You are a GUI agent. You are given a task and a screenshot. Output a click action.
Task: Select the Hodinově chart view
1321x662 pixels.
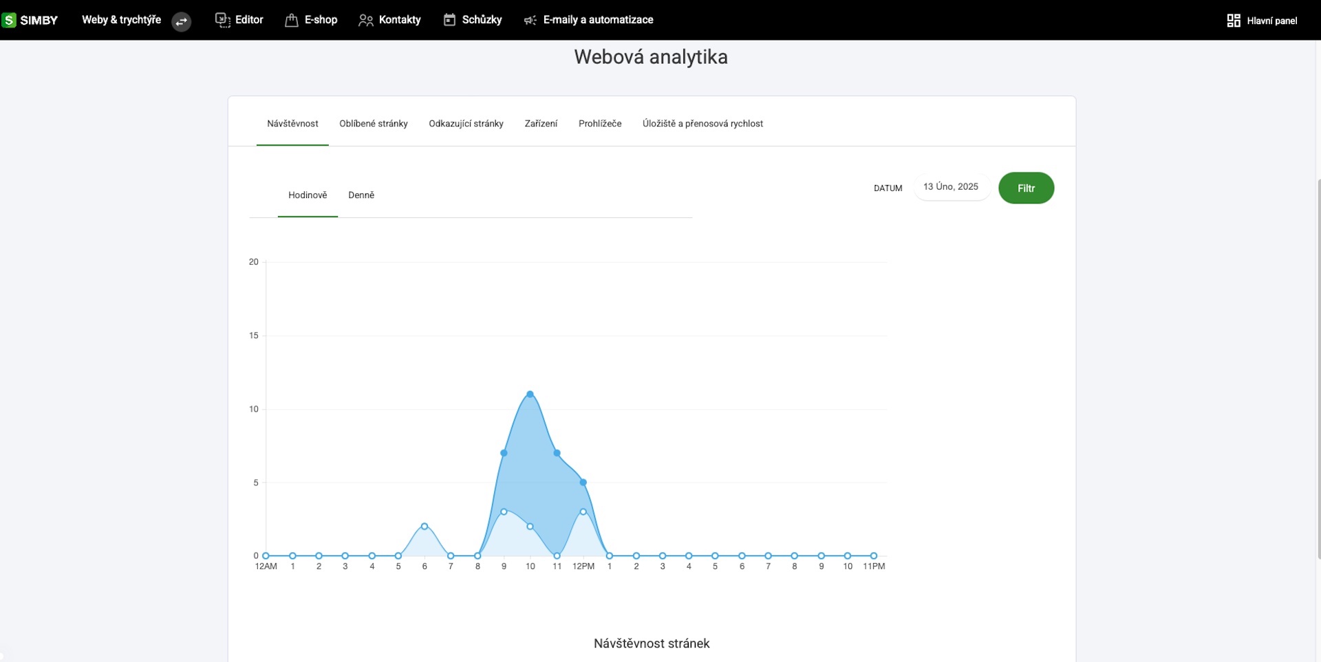[308, 195]
